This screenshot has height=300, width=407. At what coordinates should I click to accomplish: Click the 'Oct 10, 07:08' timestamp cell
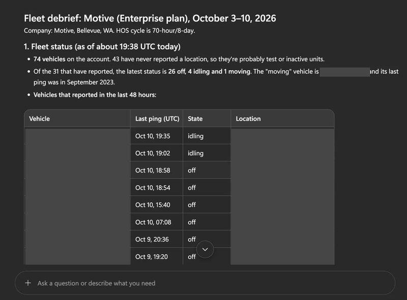(157, 222)
